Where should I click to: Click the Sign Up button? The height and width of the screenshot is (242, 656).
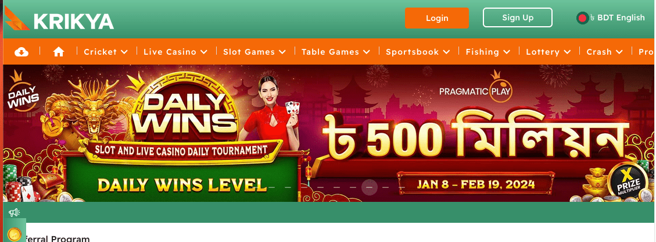tap(518, 17)
